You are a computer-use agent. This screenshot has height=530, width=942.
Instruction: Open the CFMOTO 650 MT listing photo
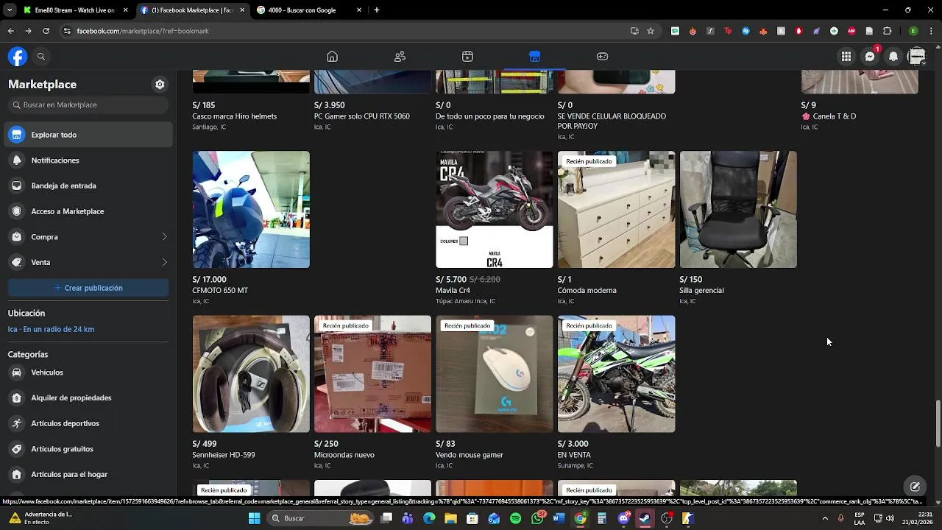pyautogui.click(x=251, y=210)
